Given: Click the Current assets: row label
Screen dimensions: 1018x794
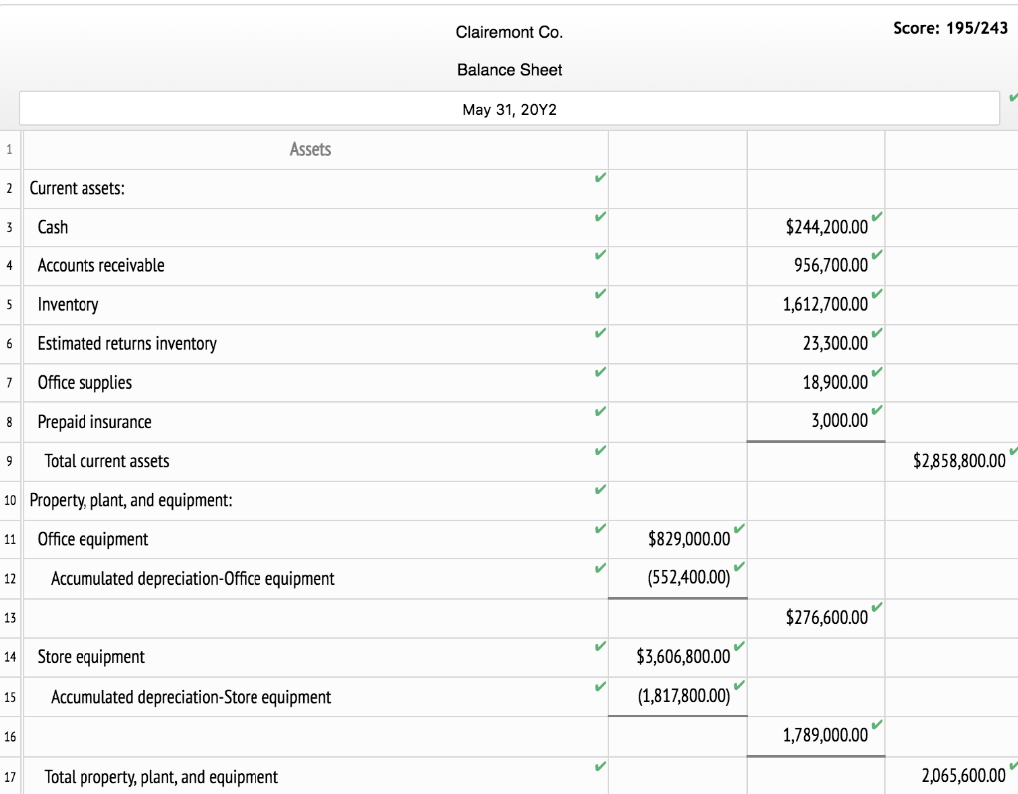Looking at the screenshot, I should point(77,188).
